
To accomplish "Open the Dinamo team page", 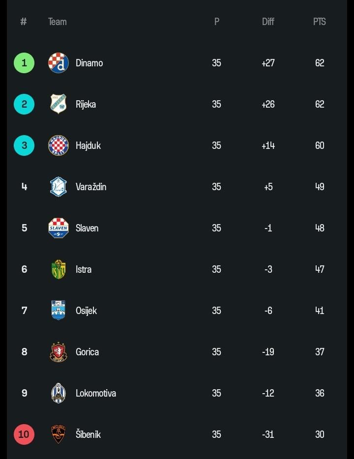I will (x=89, y=63).
